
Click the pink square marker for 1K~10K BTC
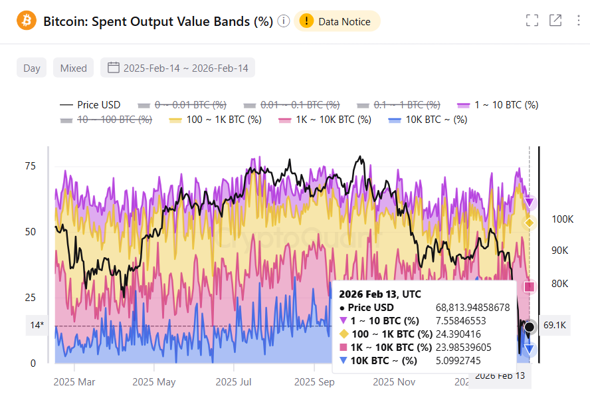point(528,286)
